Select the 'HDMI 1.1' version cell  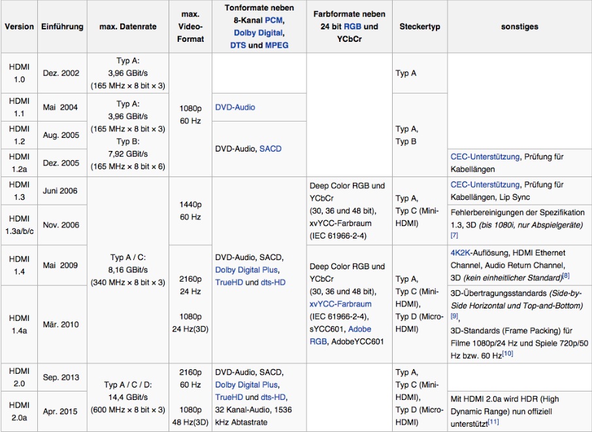[x=19, y=107]
